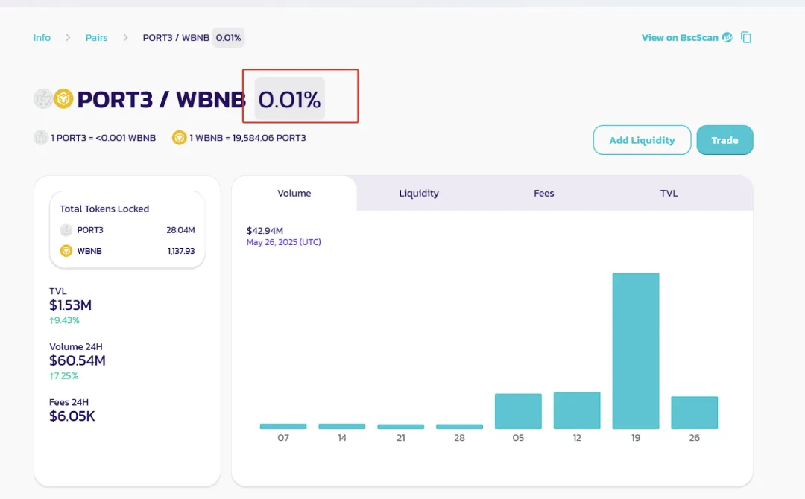Screen dimensions: 805x499
Task: Click the PORT3 token icon in the page title
Action: (x=43, y=98)
